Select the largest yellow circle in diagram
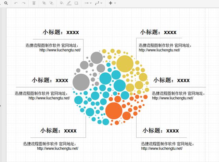219x162 pixels. 125,64
